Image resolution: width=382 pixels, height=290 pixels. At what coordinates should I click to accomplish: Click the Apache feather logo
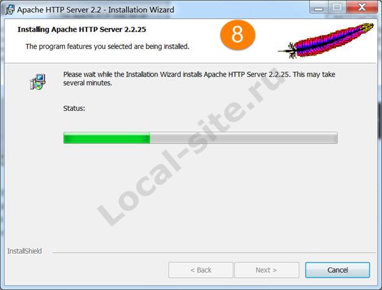point(326,41)
